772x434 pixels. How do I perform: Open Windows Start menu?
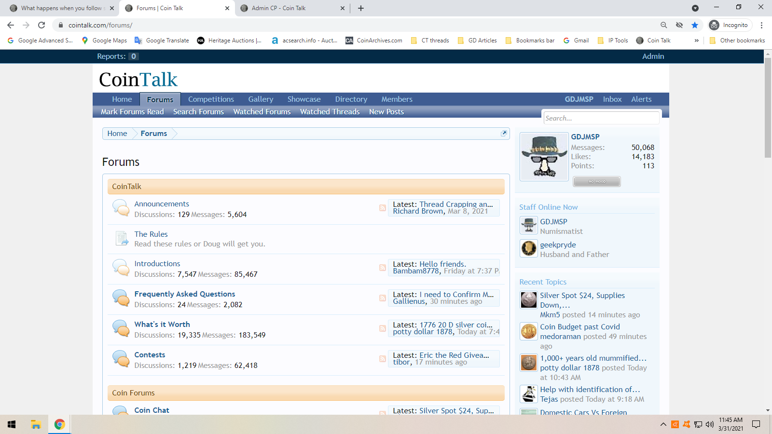tap(12, 424)
